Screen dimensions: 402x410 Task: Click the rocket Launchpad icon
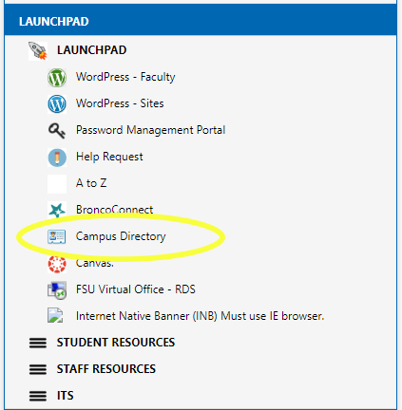pyautogui.click(x=38, y=50)
